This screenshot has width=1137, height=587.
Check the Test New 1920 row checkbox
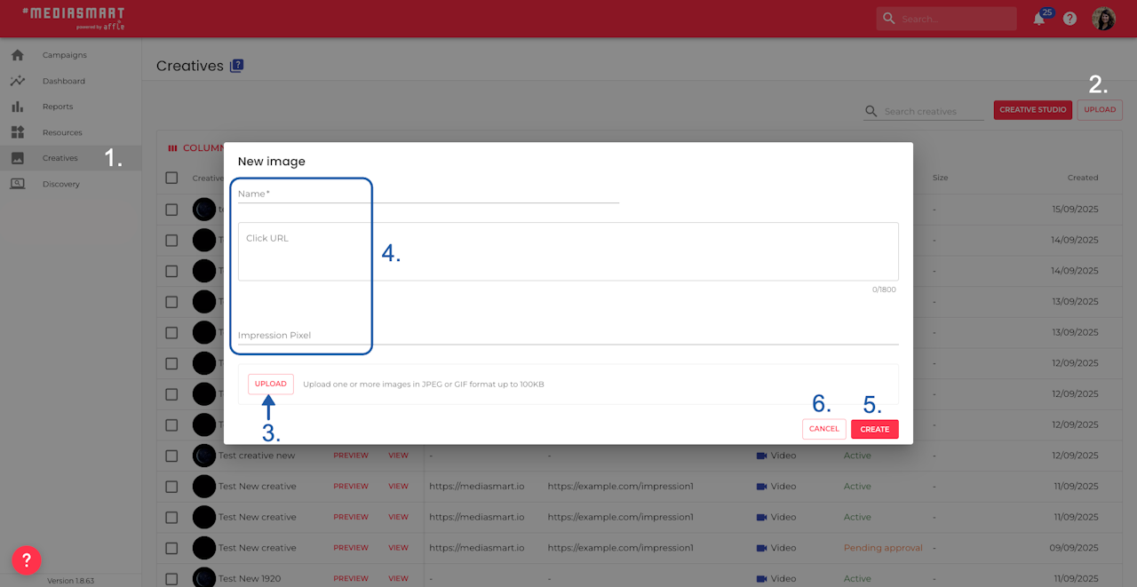point(171,578)
